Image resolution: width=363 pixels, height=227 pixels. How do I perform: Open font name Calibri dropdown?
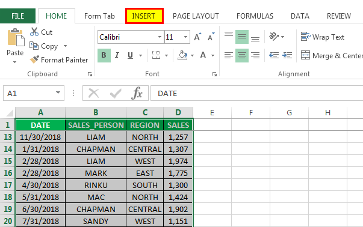point(160,37)
